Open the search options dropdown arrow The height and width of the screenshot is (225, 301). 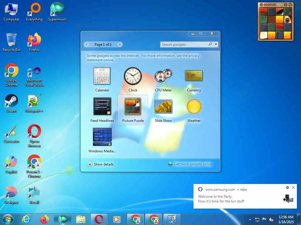[x=216, y=45]
